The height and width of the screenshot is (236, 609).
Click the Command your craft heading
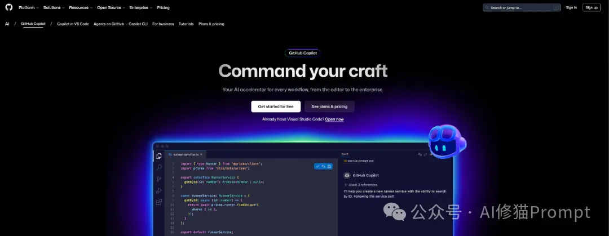pyautogui.click(x=303, y=71)
